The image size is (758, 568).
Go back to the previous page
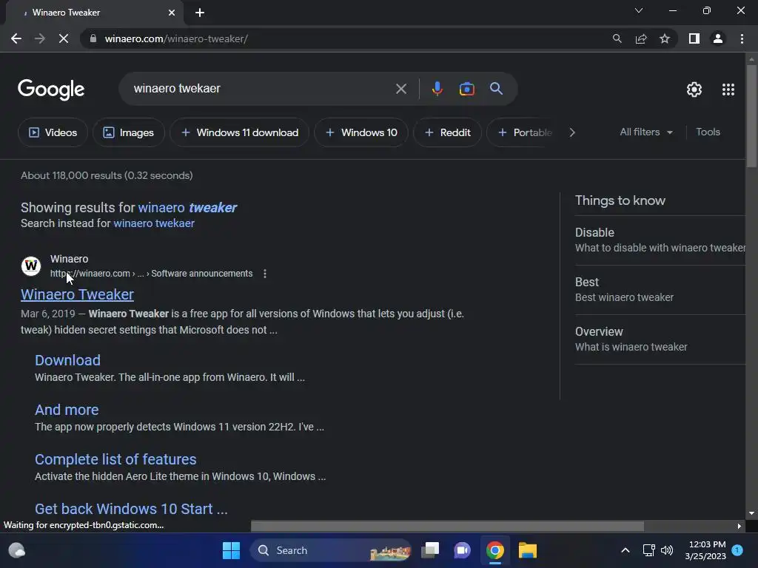coord(16,38)
